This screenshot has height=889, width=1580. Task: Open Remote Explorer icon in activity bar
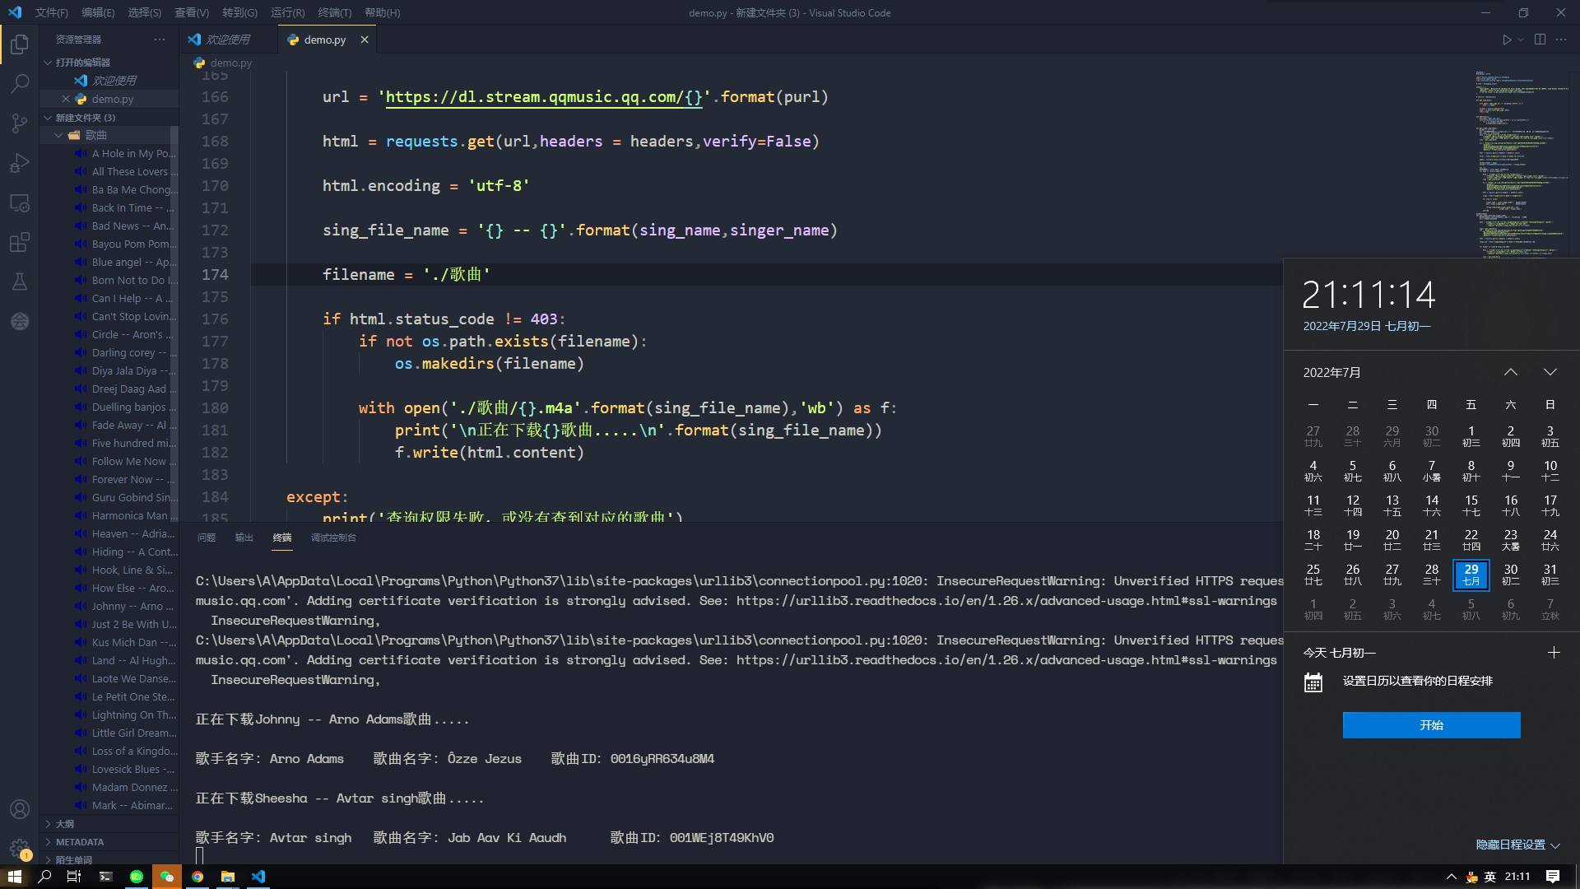point(20,202)
